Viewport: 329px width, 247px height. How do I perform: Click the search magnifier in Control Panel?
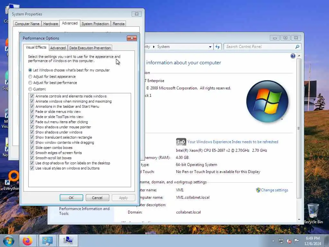pyautogui.click(x=297, y=47)
